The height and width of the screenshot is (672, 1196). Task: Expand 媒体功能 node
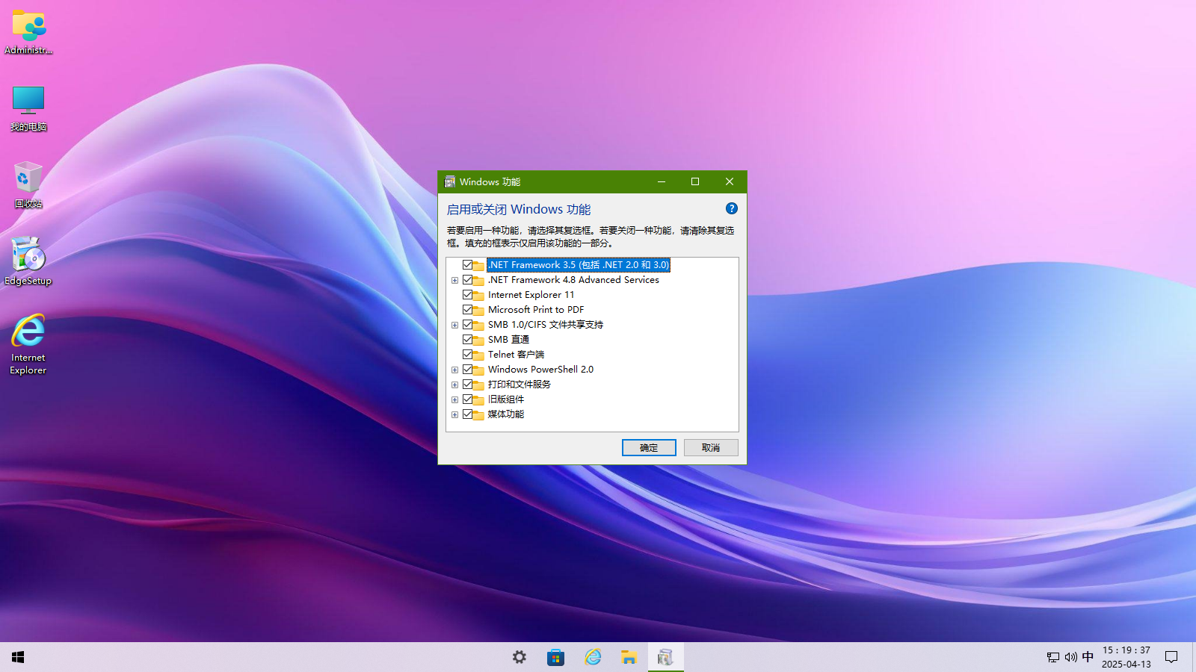click(x=454, y=415)
